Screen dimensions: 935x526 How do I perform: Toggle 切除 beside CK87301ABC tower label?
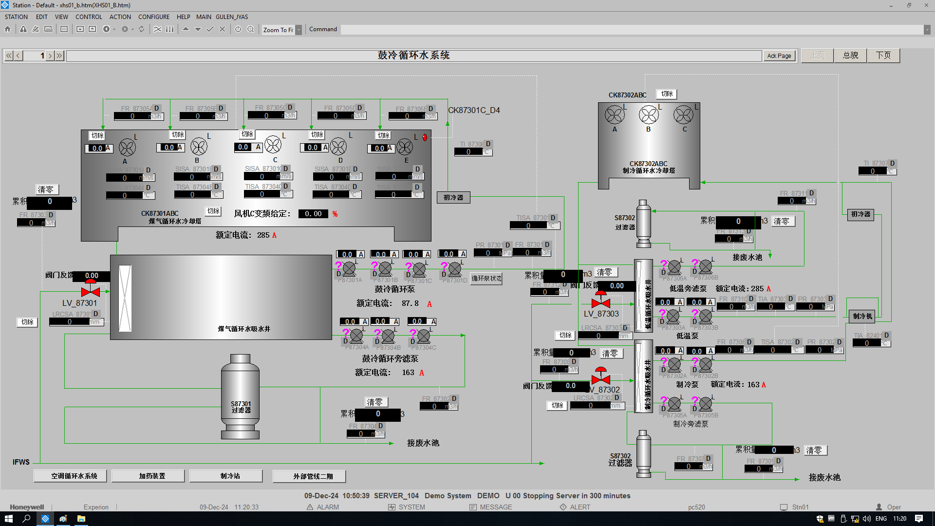[x=213, y=211]
